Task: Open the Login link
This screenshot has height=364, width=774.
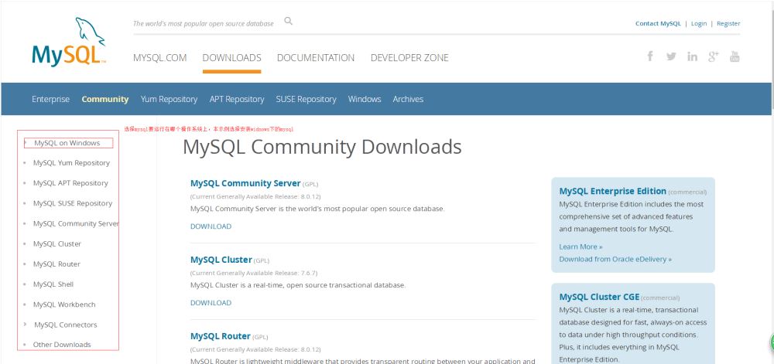Action: (x=699, y=24)
